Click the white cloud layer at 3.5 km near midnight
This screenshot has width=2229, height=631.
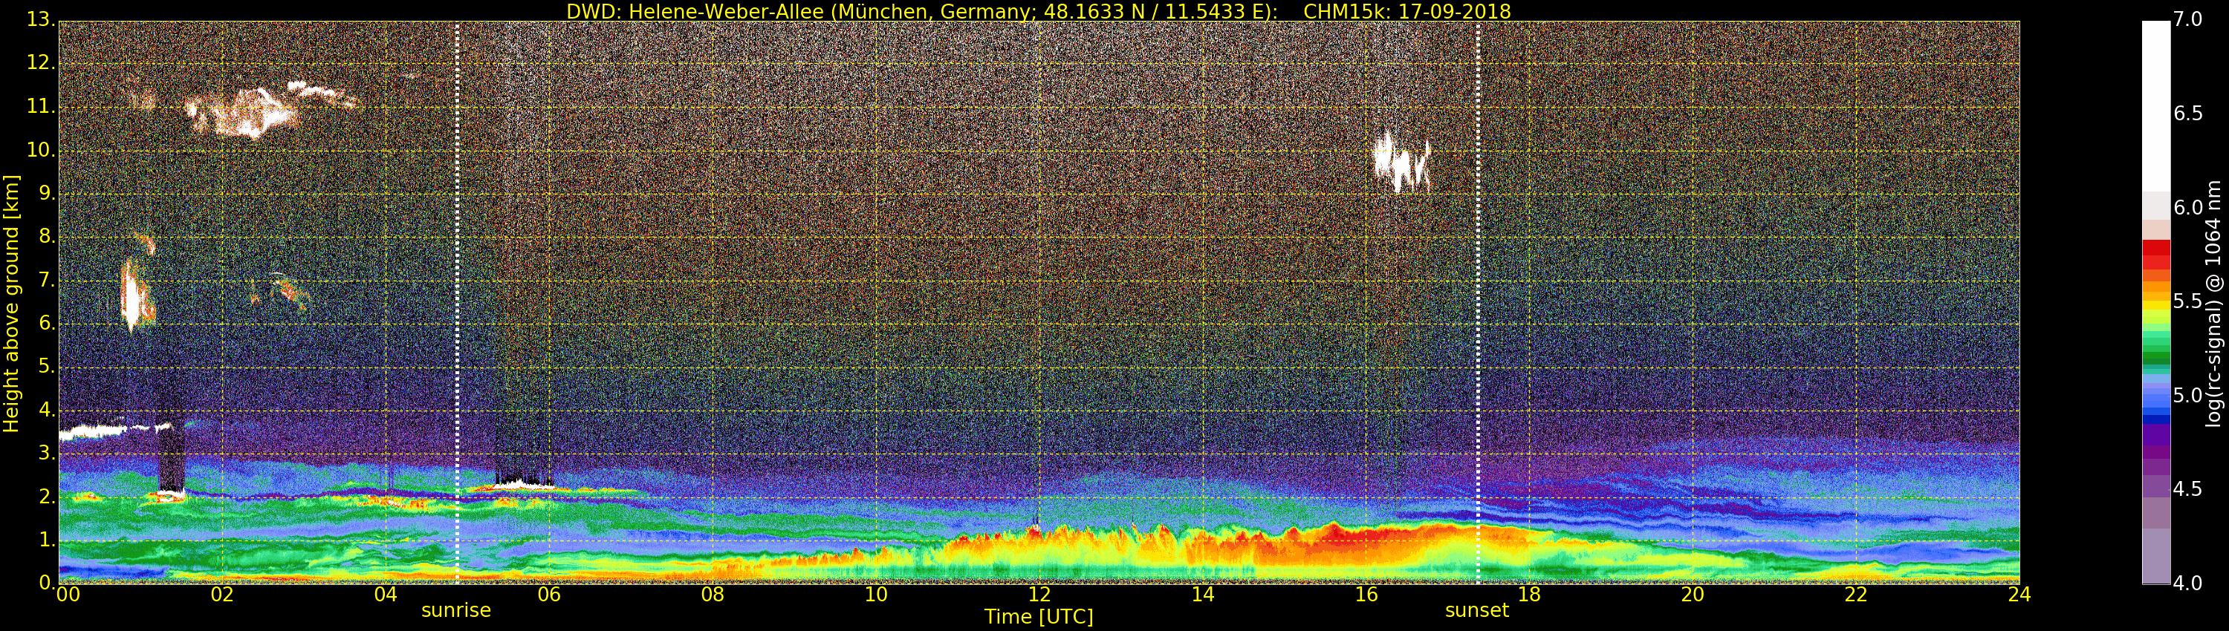(x=95, y=430)
